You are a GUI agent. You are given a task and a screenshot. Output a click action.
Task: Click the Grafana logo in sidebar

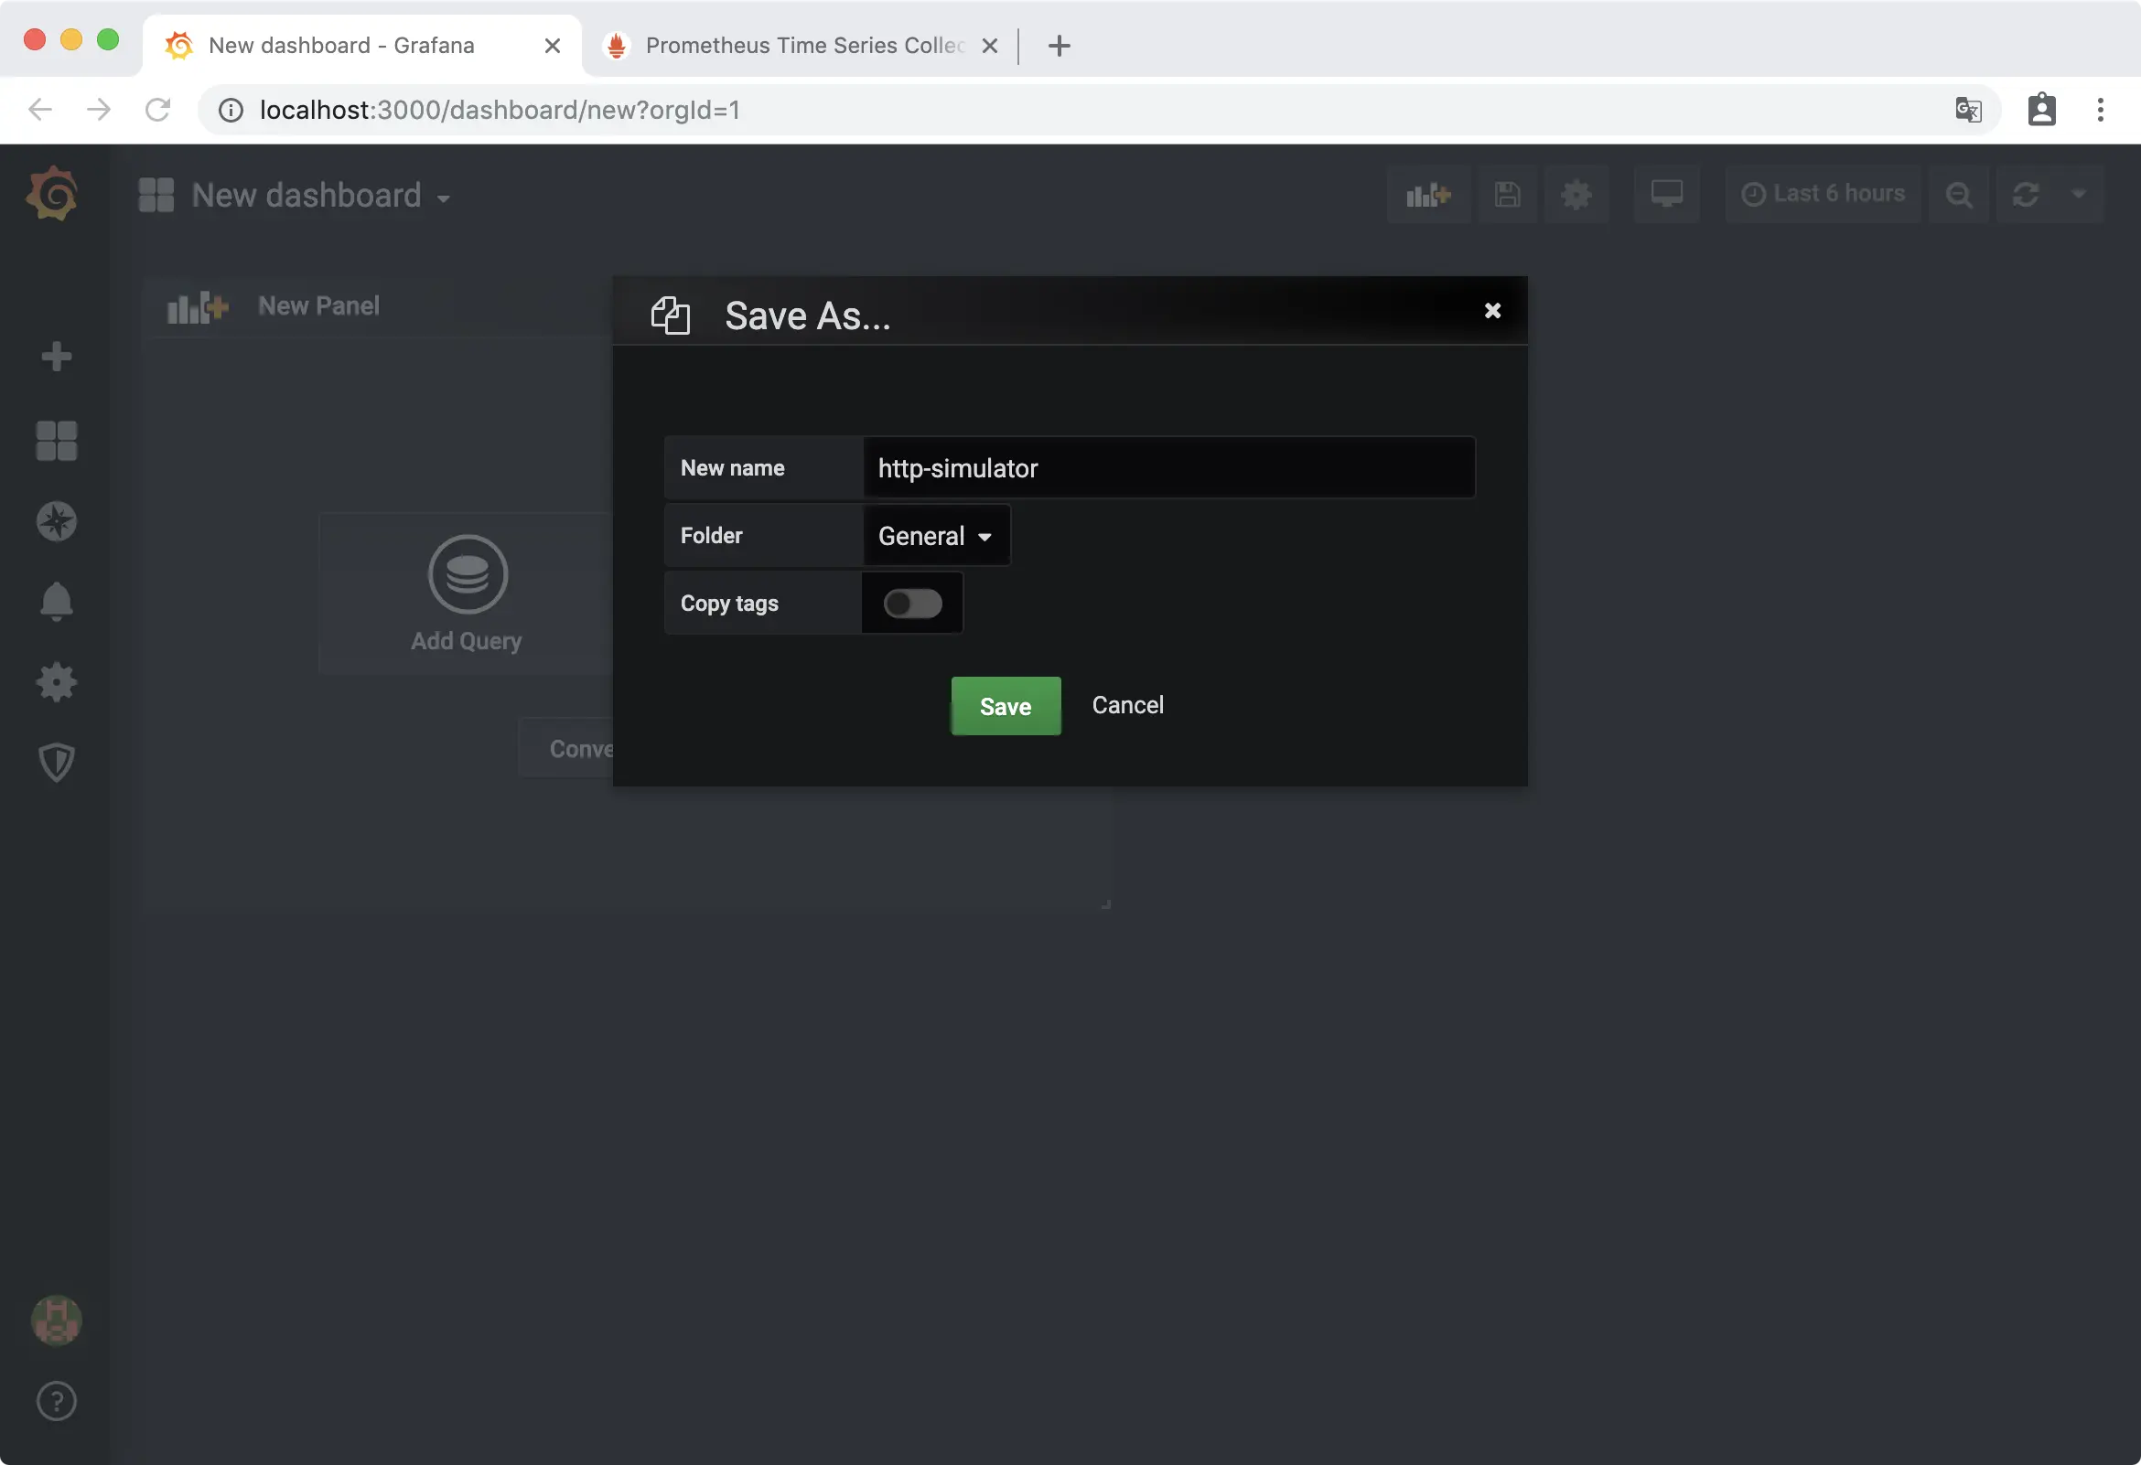(52, 193)
